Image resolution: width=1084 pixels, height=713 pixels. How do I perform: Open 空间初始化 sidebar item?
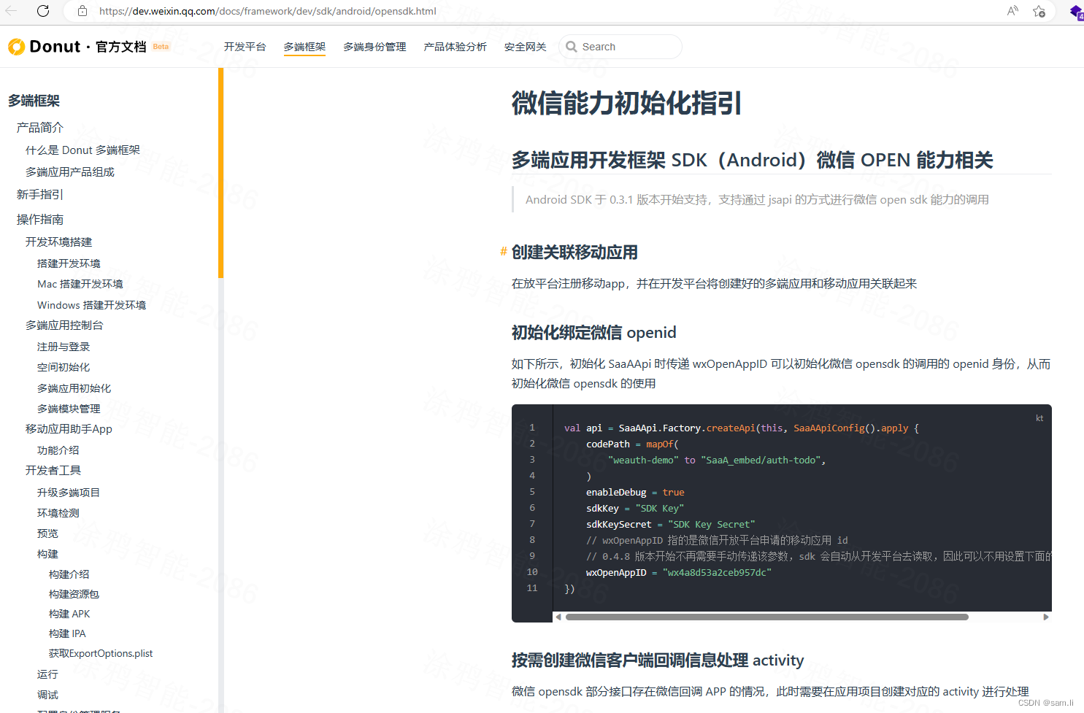coord(64,367)
